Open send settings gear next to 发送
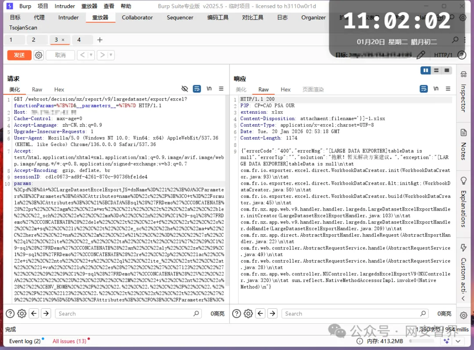The height and width of the screenshot is (350, 474). 39,55
